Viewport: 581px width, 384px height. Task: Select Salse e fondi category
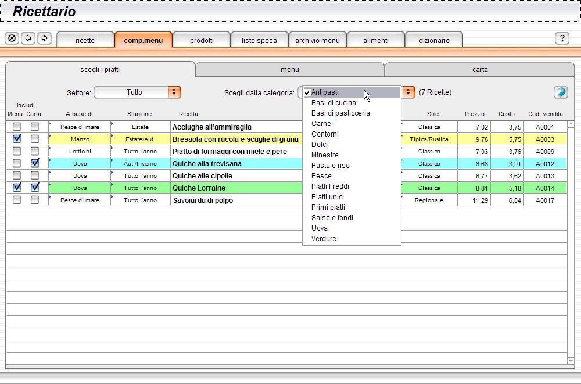(352, 218)
